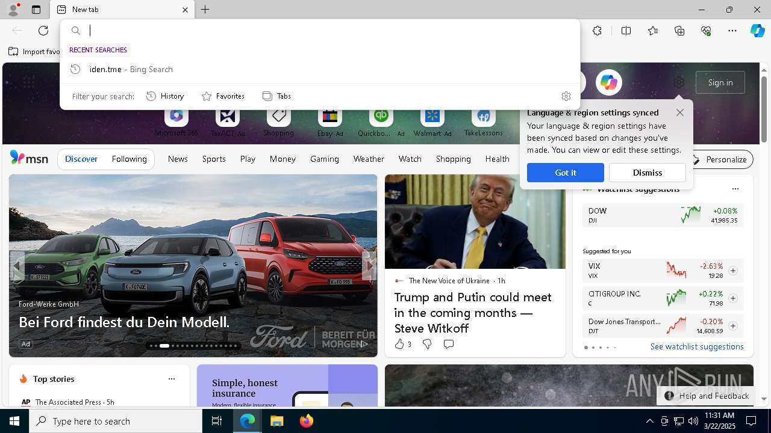Open the DOW stock row
Screen dimensions: 771x433
(663, 215)
